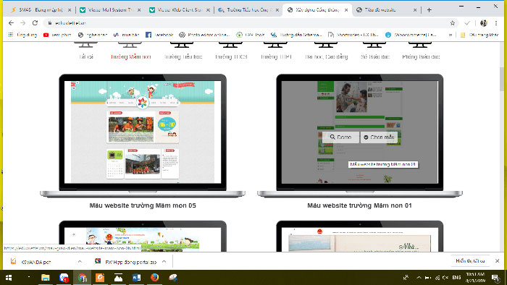Switch the ENG input language

456,278
